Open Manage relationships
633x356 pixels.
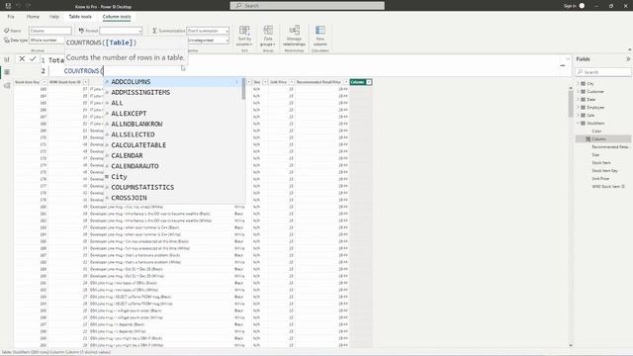[294, 36]
